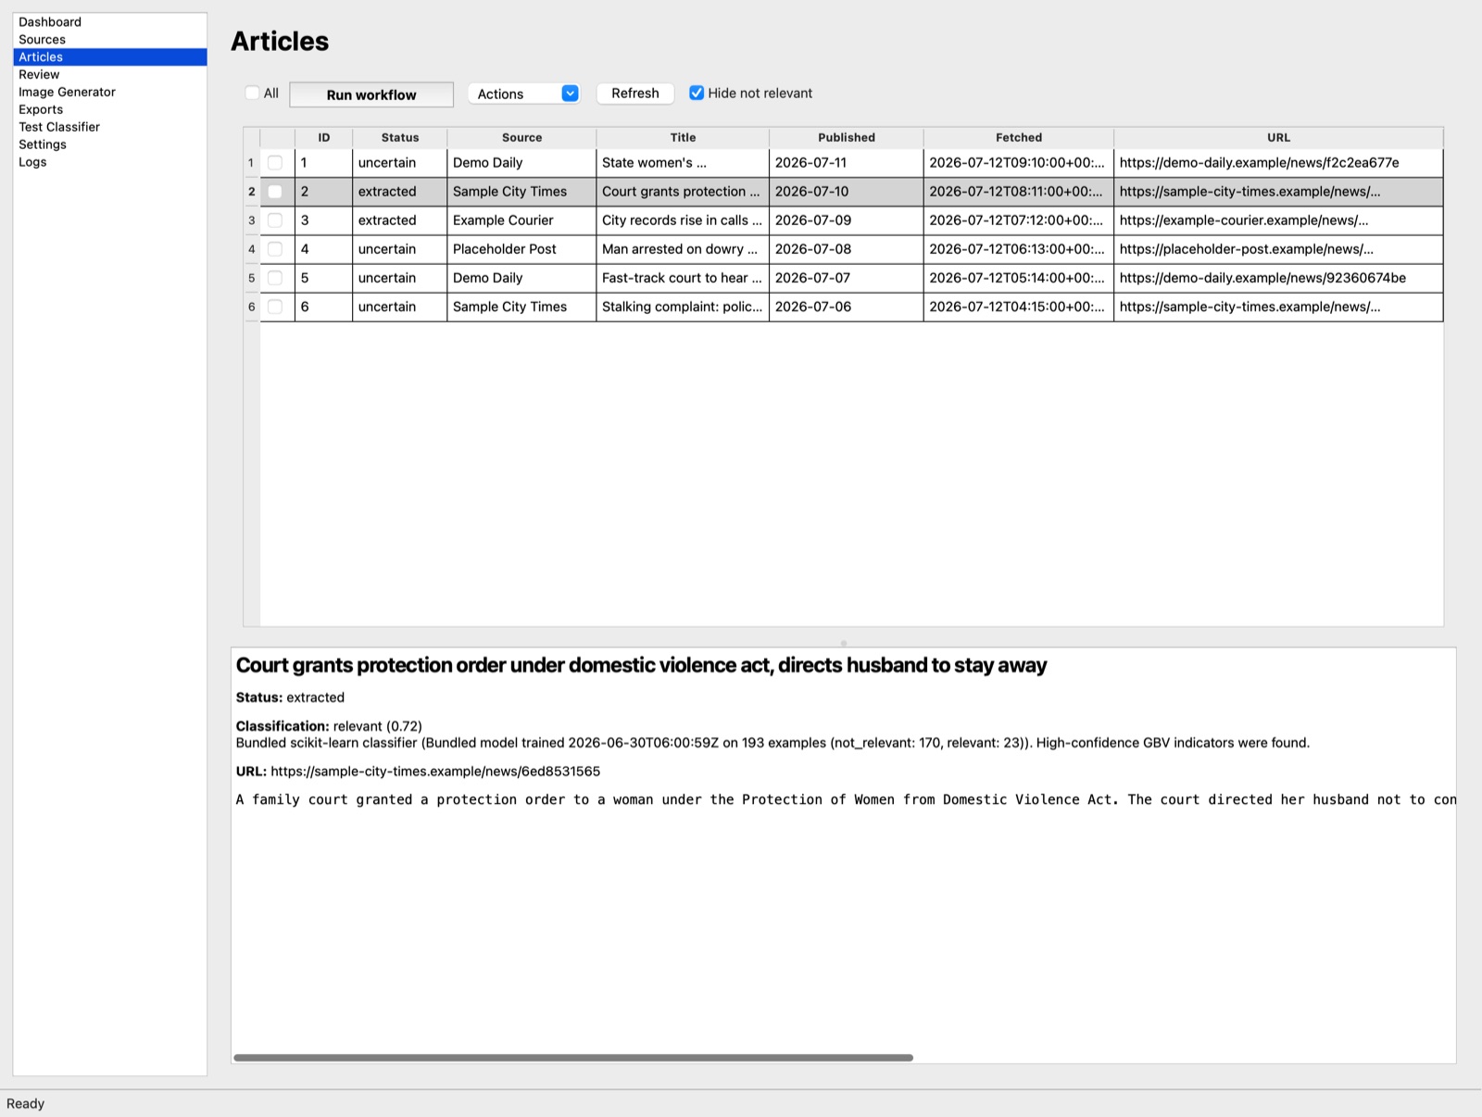Screen dimensions: 1482x1117
Task: Sort table by Status column header
Action: click(x=400, y=138)
